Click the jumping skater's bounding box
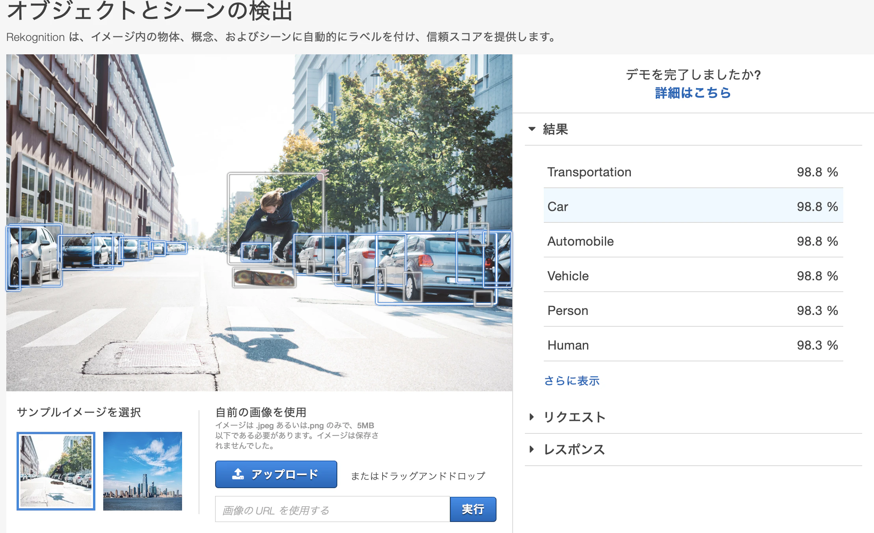874x533 pixels. [x=276, y=218]
